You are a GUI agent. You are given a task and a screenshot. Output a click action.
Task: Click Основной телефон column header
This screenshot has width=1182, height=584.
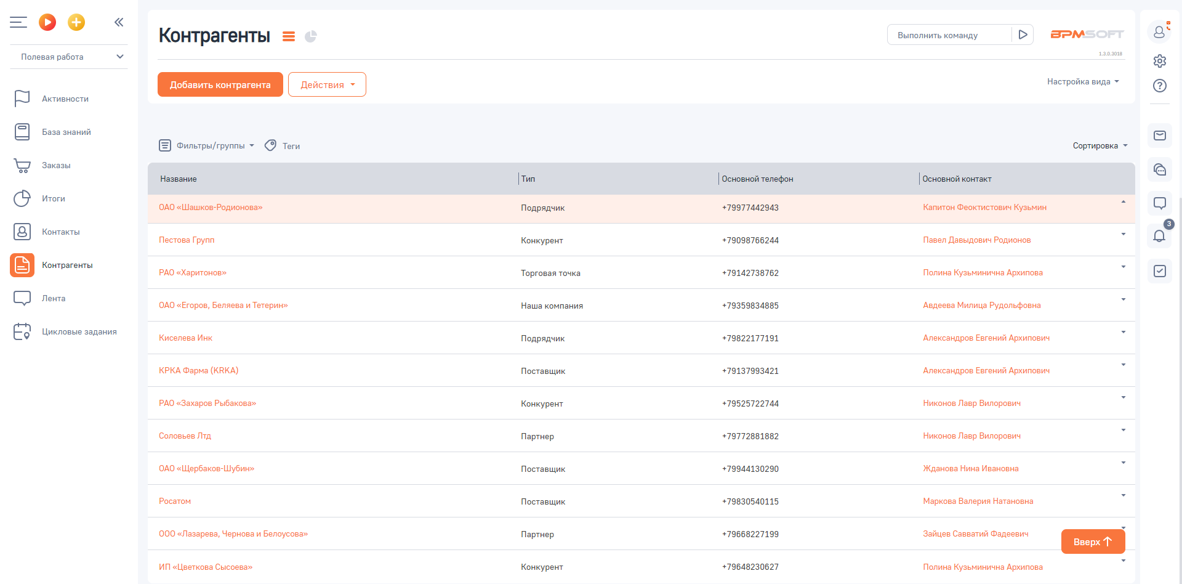757,179
